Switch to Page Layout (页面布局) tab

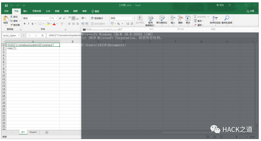coord(37,11)
